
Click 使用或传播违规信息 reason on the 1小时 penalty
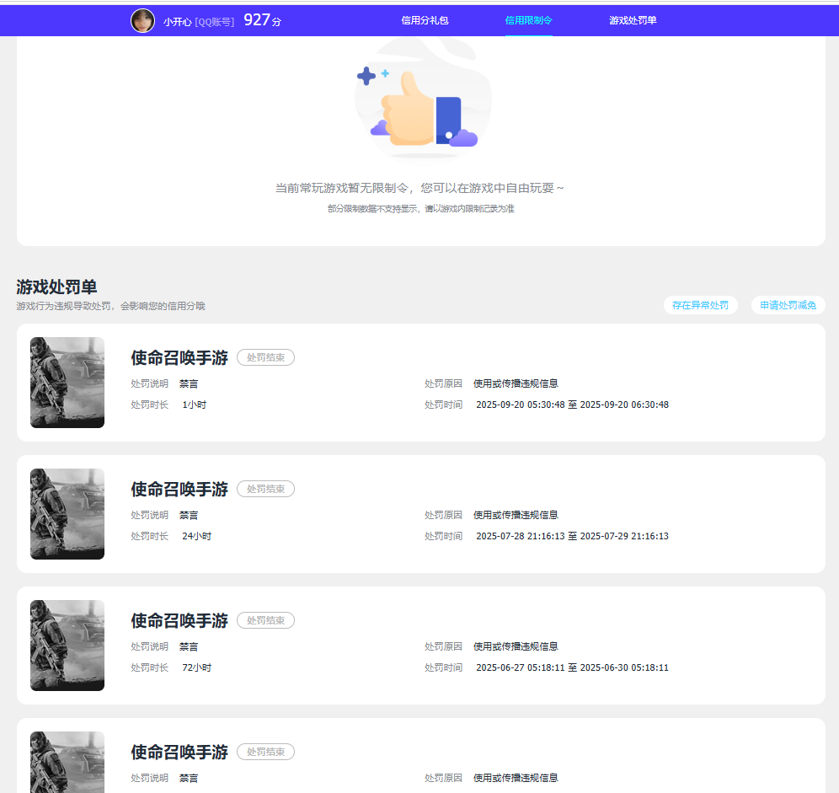click(516, 383)
